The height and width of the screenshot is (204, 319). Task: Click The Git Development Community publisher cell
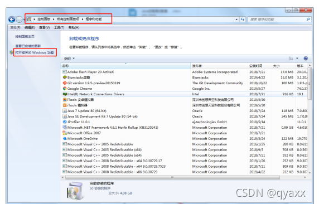pos(217,83)
